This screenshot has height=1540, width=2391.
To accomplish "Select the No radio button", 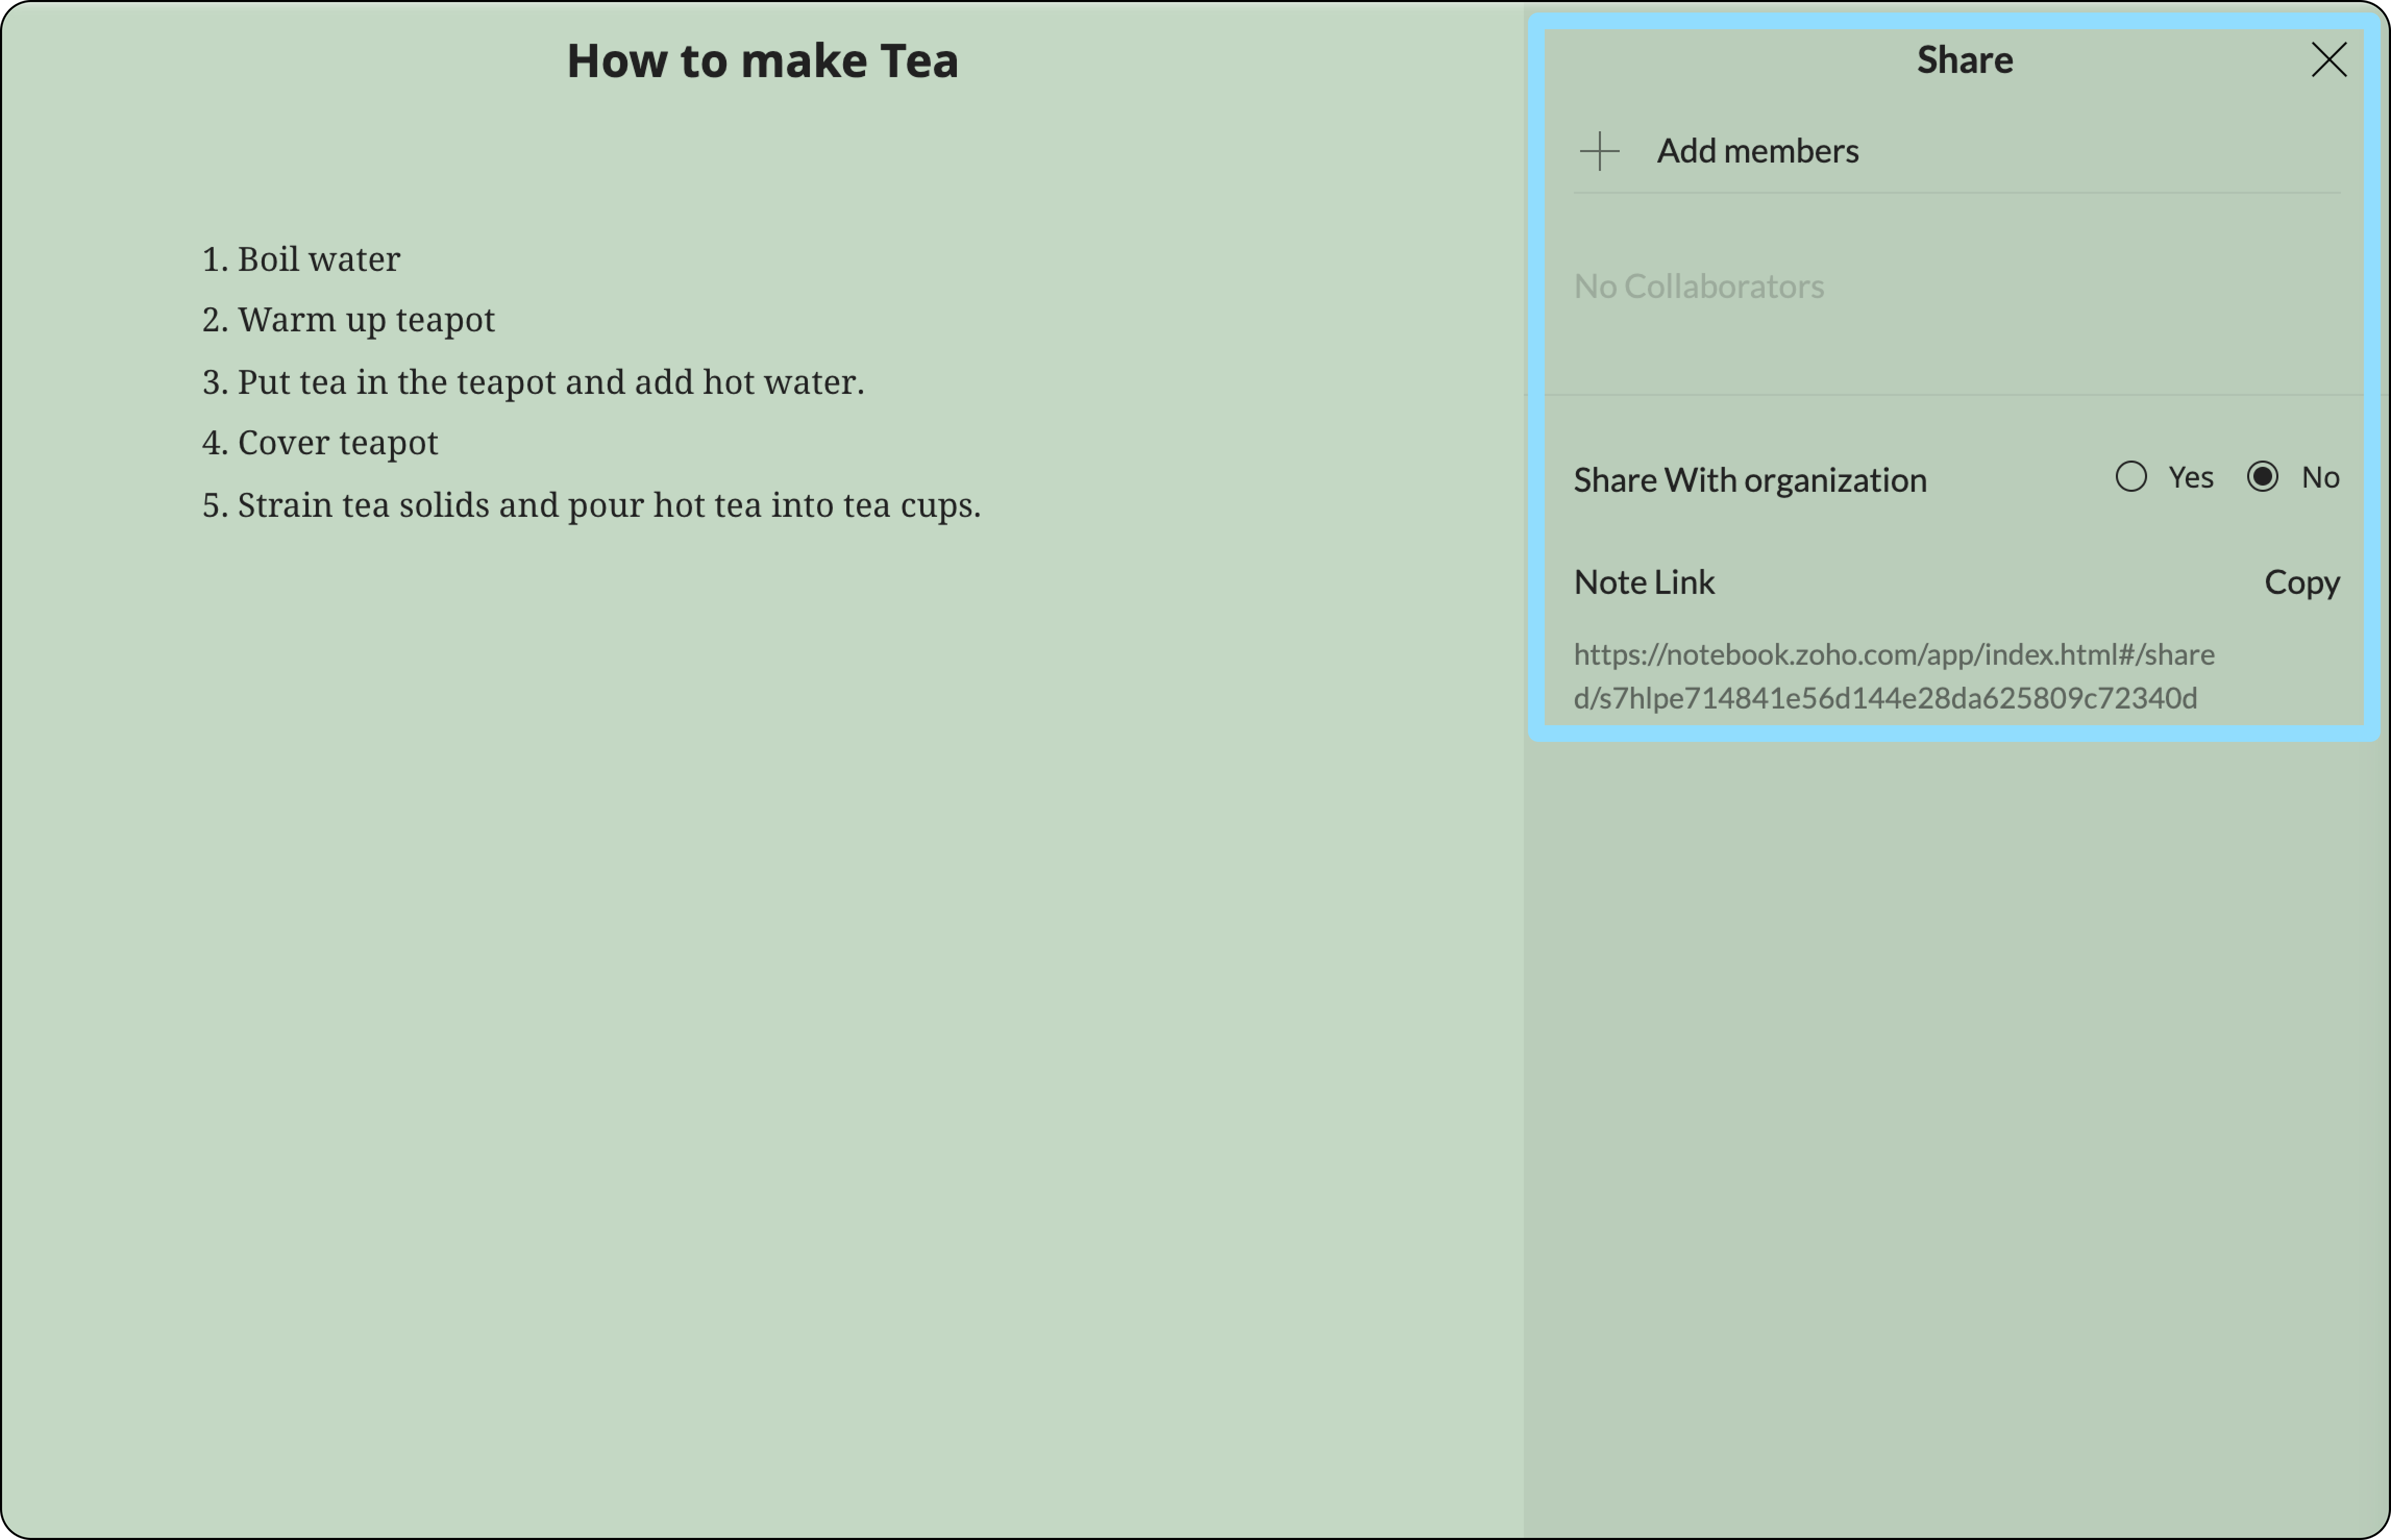I will 2262,477.
